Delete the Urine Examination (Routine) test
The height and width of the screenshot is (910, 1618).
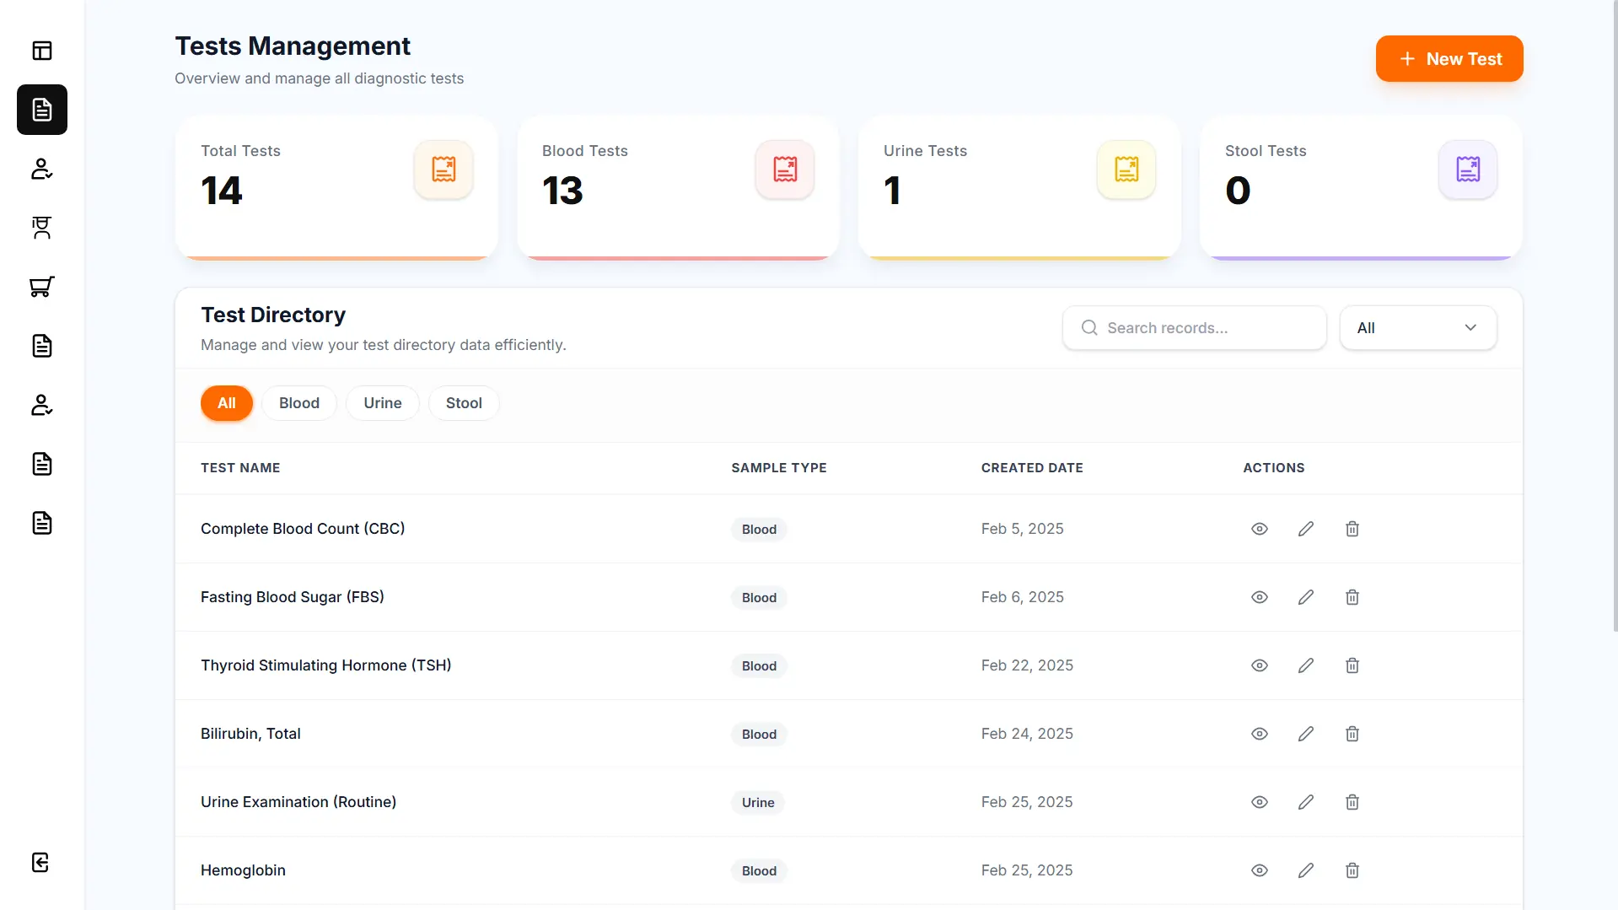click(1352, 802)
